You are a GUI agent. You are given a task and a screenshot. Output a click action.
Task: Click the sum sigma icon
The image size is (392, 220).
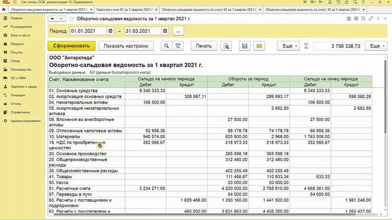(306, 46)
